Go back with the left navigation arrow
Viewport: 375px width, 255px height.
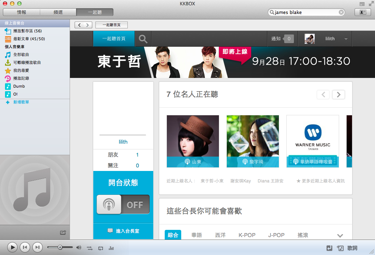coord(79,25)
